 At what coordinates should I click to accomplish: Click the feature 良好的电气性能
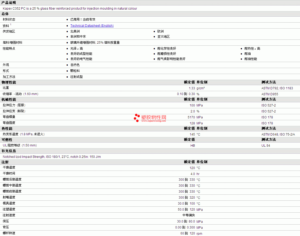(81, 59)
